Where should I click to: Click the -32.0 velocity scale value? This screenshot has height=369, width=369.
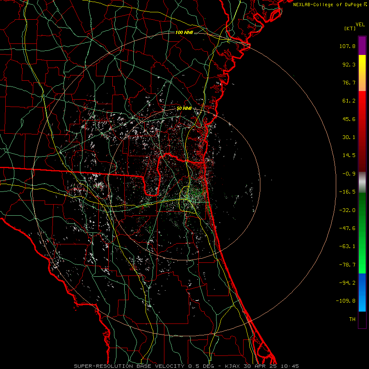pyautogui.click(x=347, y=210)
